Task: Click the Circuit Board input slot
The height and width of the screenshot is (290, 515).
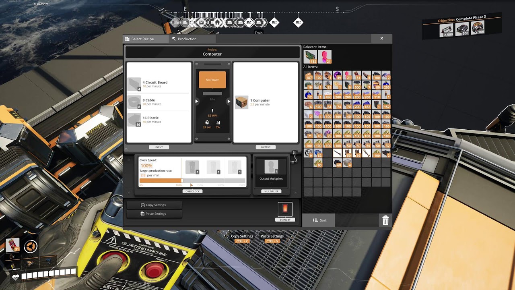Action: 134,85
